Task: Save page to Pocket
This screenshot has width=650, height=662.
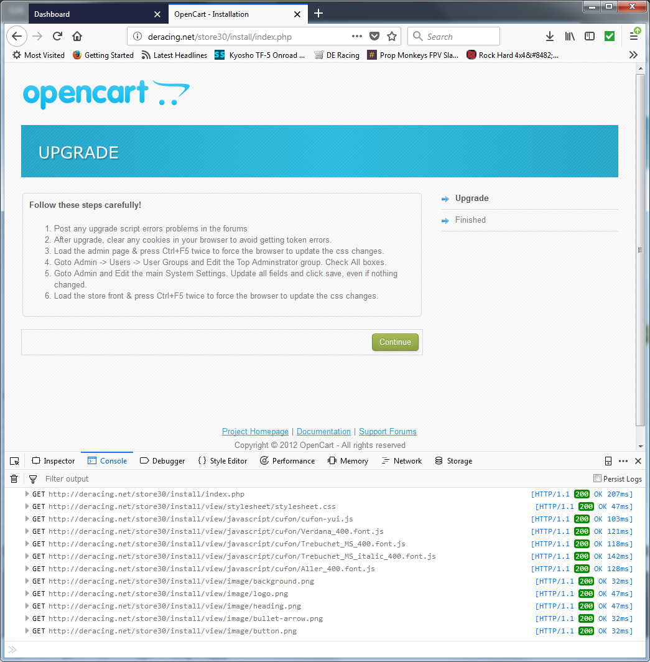Action: click(374, 36)
